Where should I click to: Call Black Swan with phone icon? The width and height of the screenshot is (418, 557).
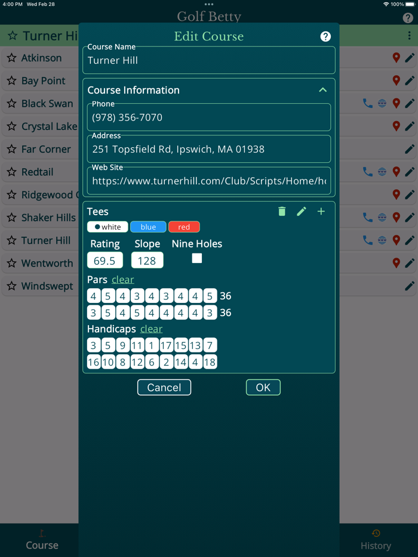click(367, 103)
